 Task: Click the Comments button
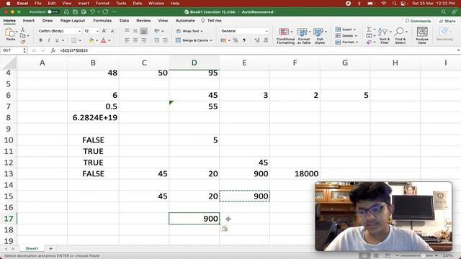click(x=418, y=21)
